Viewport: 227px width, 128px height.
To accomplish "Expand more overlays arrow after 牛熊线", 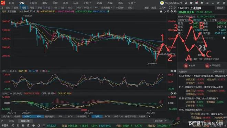I will tap(149, 116).
